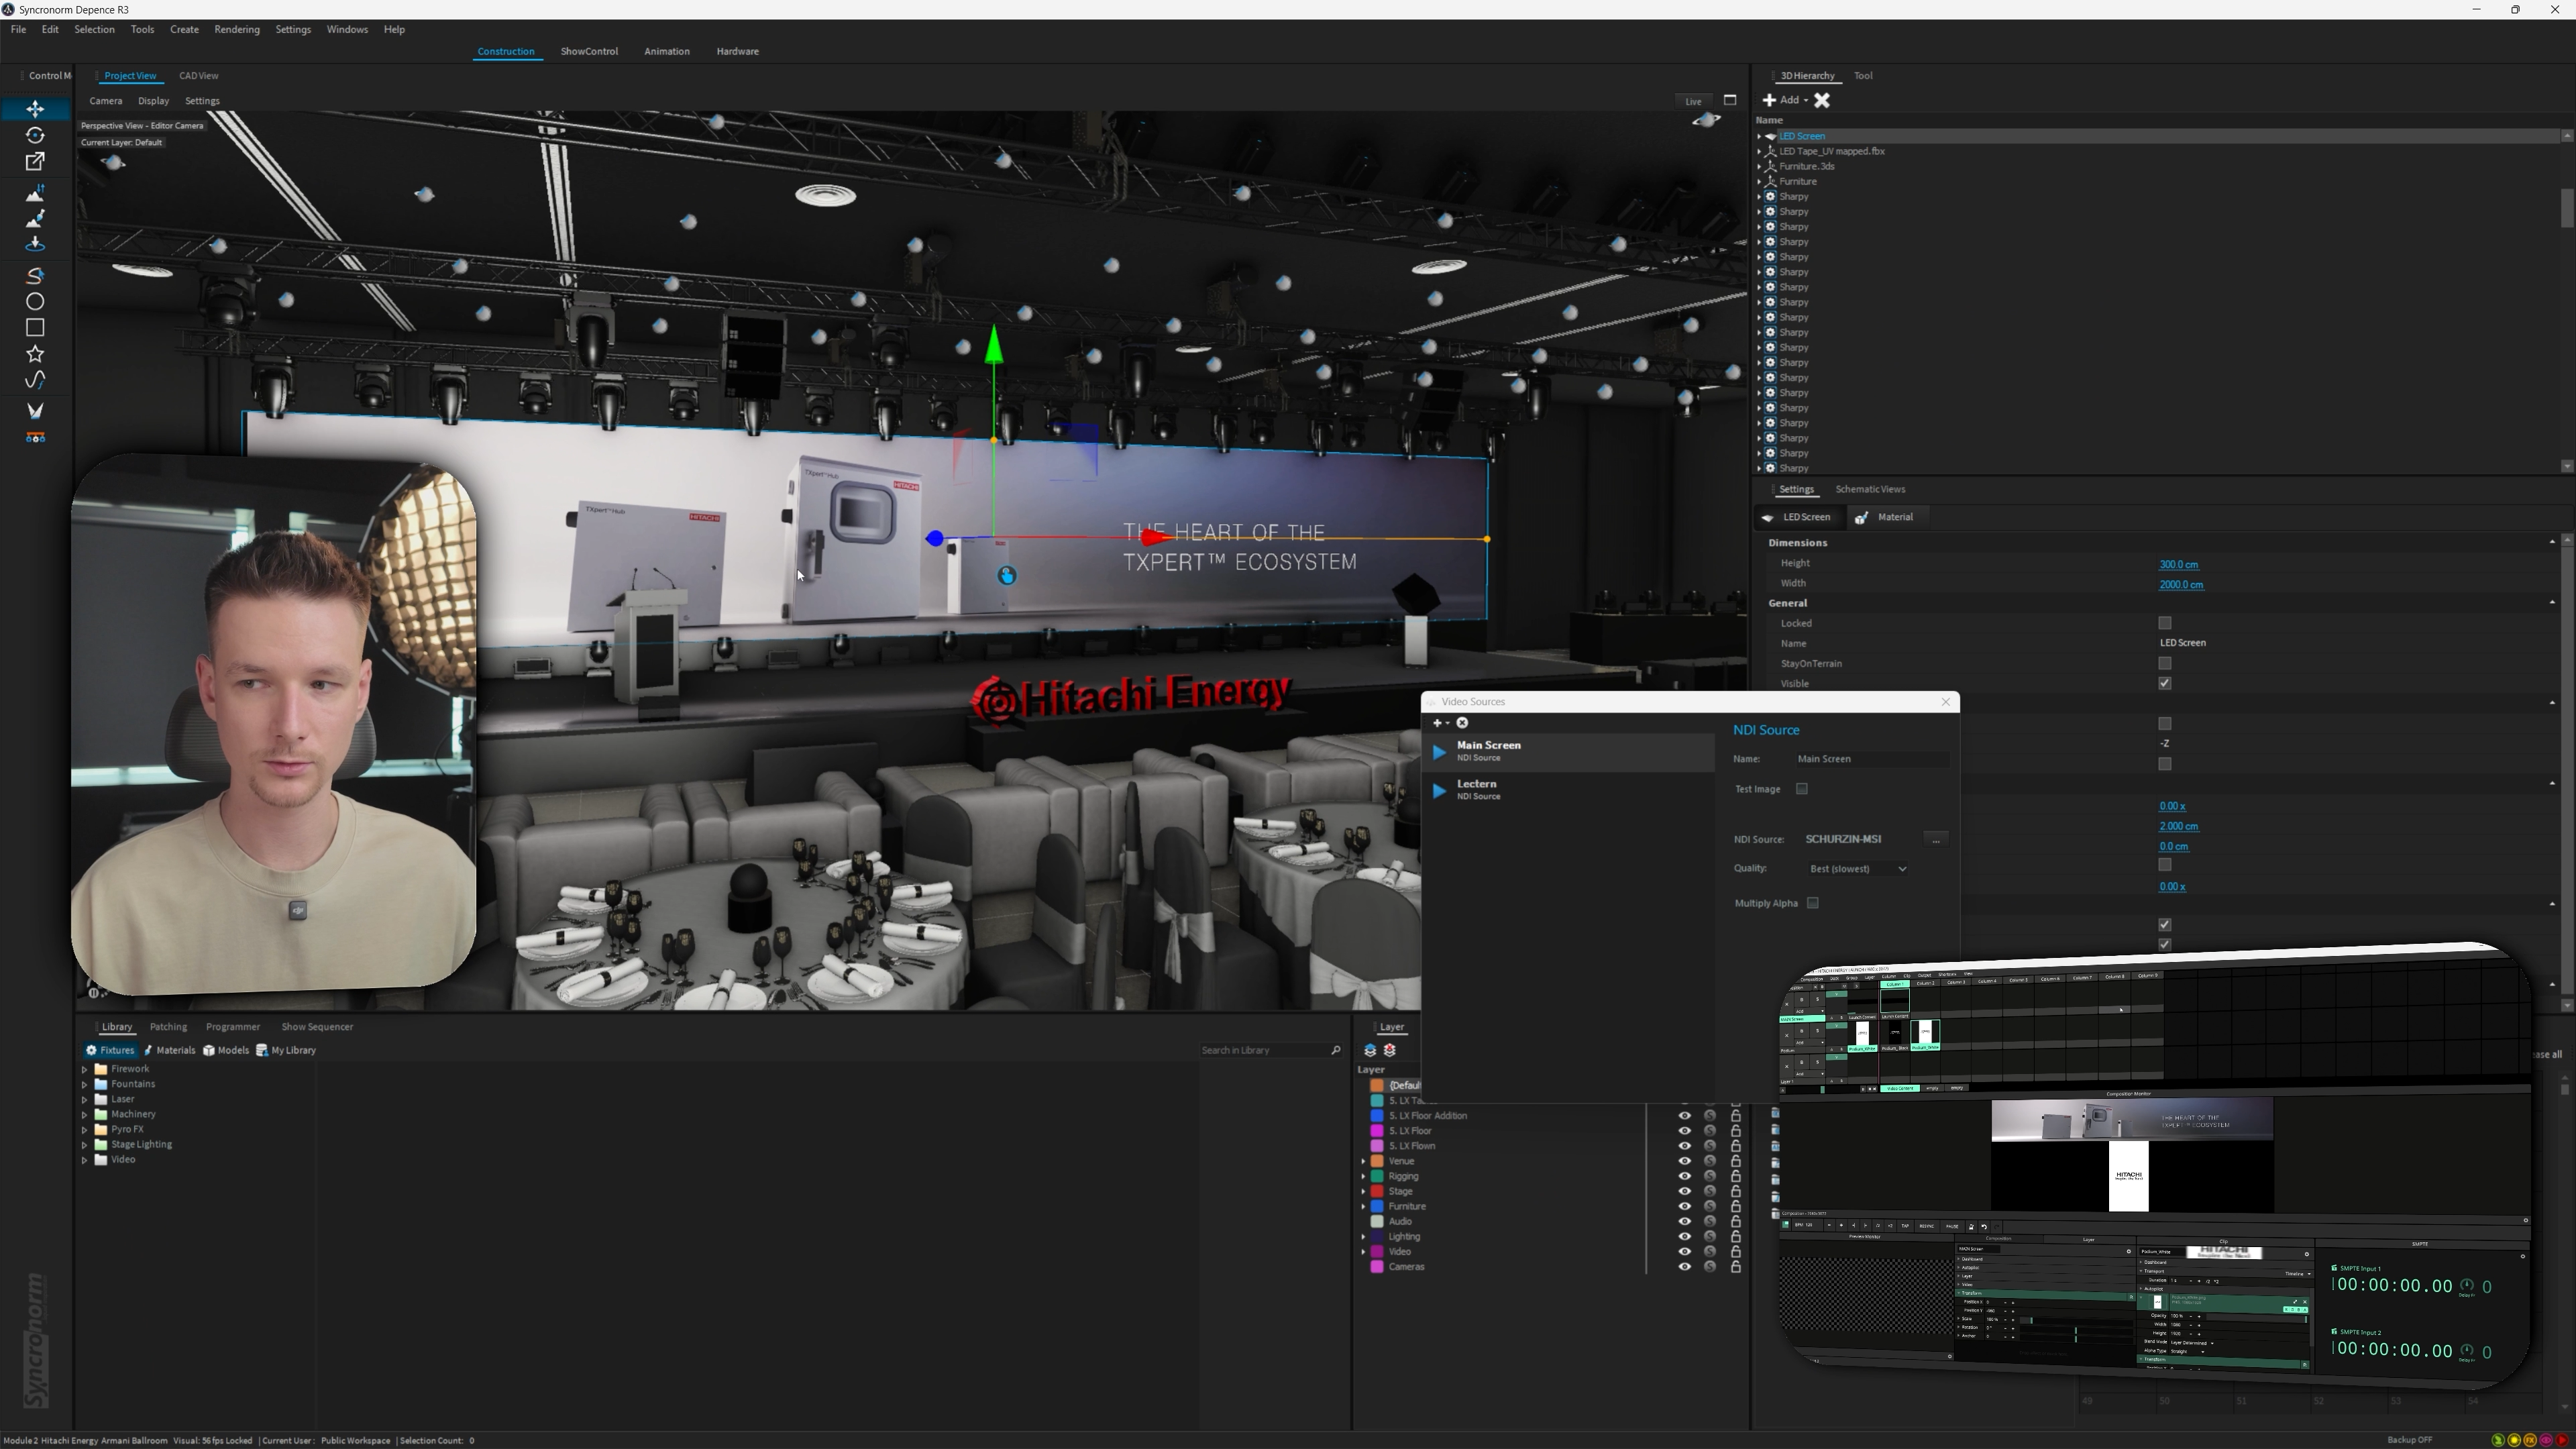2576x1449 pixels.
Task: Enable the Test Image checkbox
Action: coord(1802,789)
